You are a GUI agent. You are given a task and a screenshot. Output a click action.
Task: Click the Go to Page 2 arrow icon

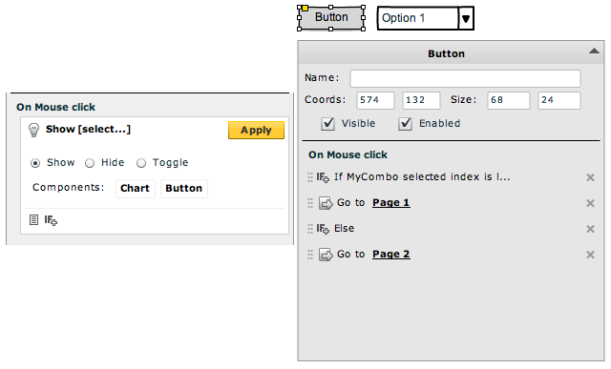[326, 255]
